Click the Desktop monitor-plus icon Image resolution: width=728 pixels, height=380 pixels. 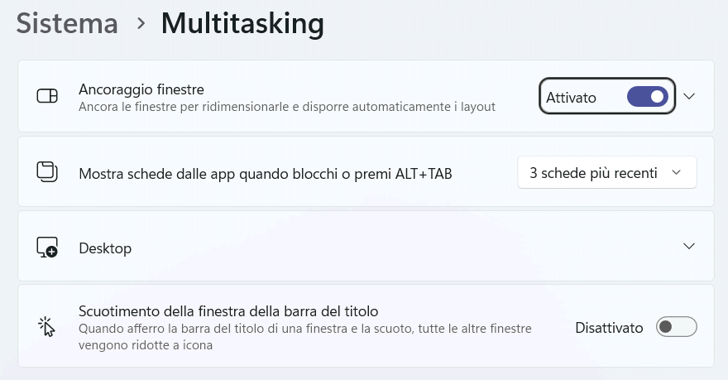[47, 247]
